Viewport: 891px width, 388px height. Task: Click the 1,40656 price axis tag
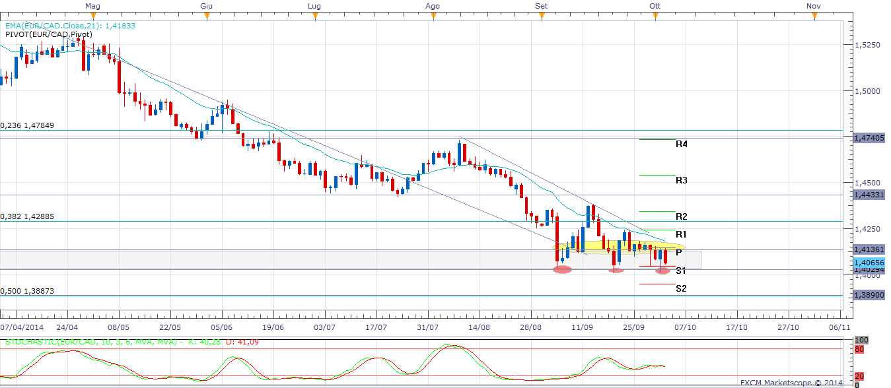[x=870, y=263]
